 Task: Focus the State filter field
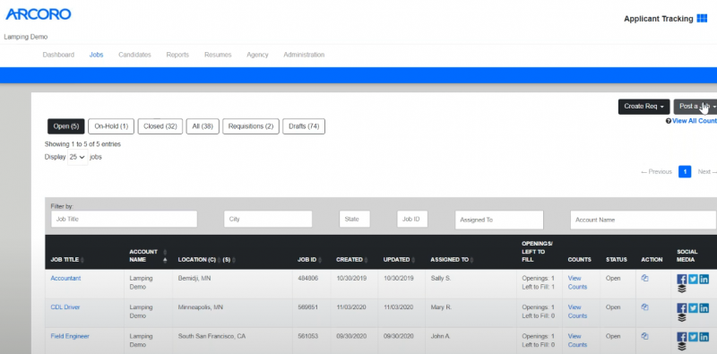click(x=354, y=219)
